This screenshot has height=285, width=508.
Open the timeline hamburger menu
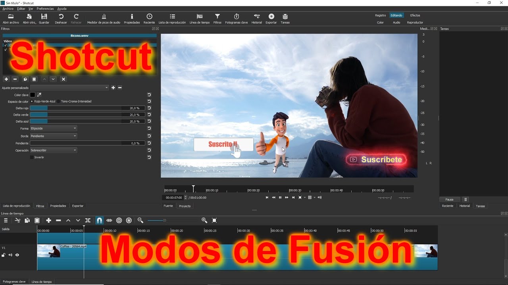tap(6, 220)
